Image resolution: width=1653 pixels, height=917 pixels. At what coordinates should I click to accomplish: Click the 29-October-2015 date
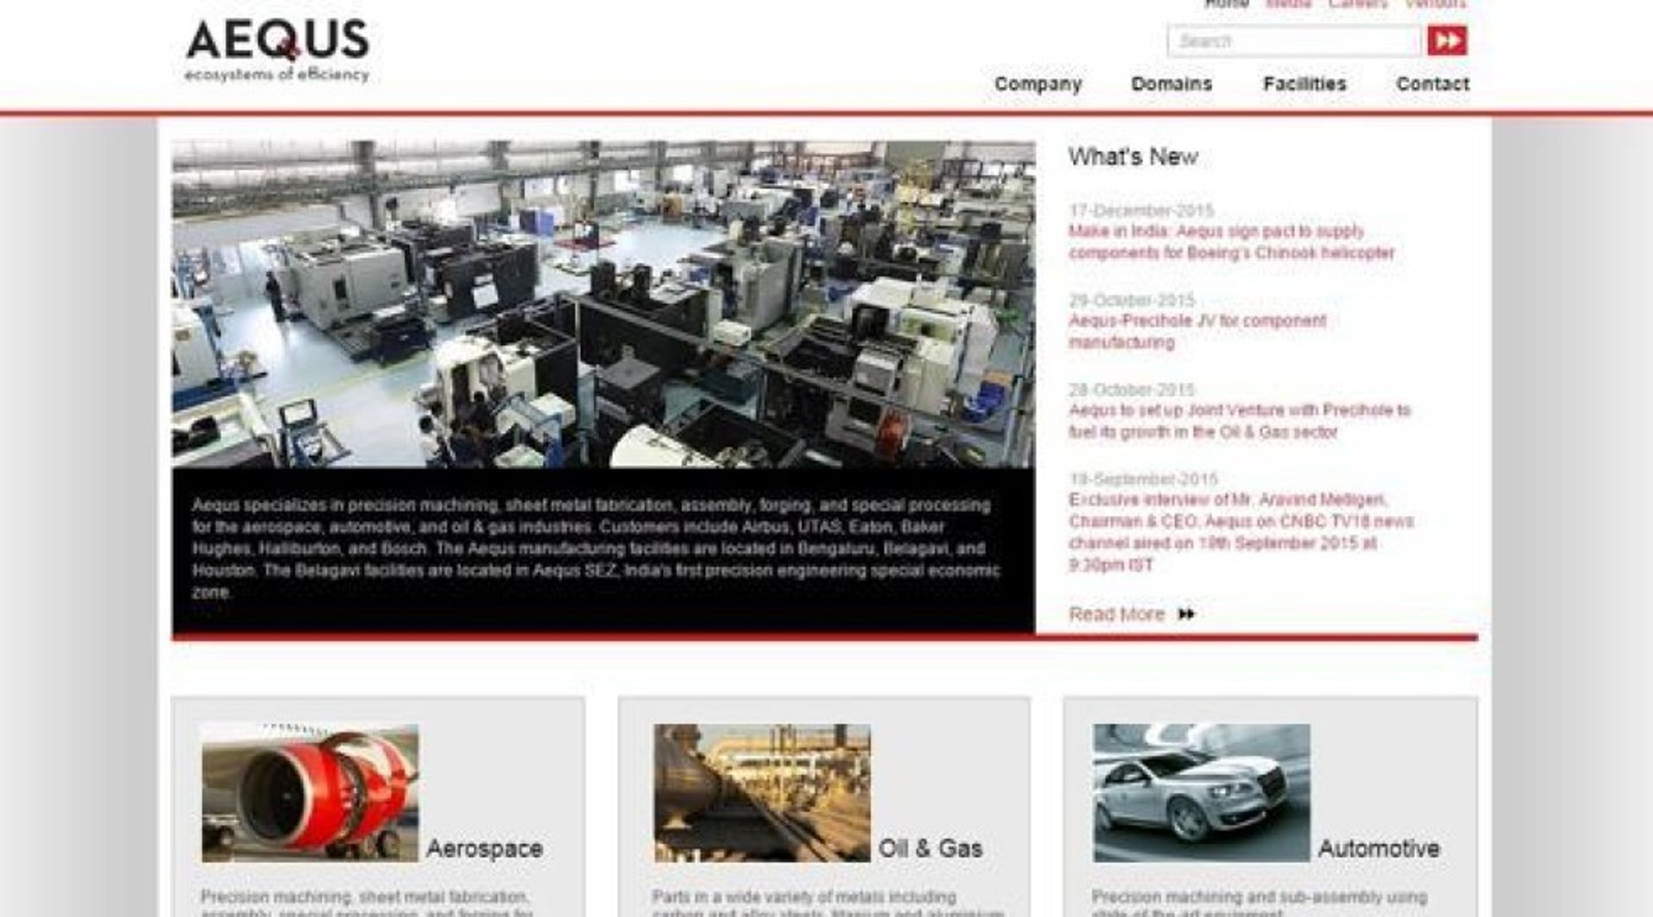[1131, 300]
